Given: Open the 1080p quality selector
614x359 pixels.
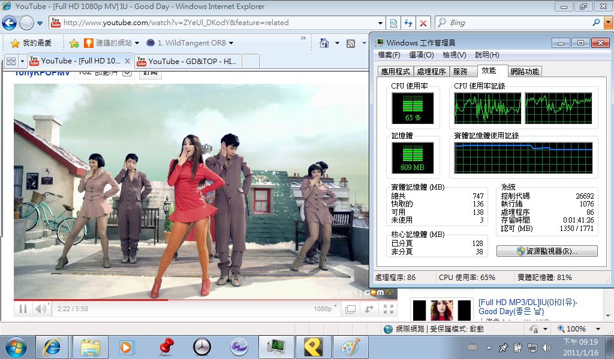Looking at the screenshot, I should [x=325, y=309].
